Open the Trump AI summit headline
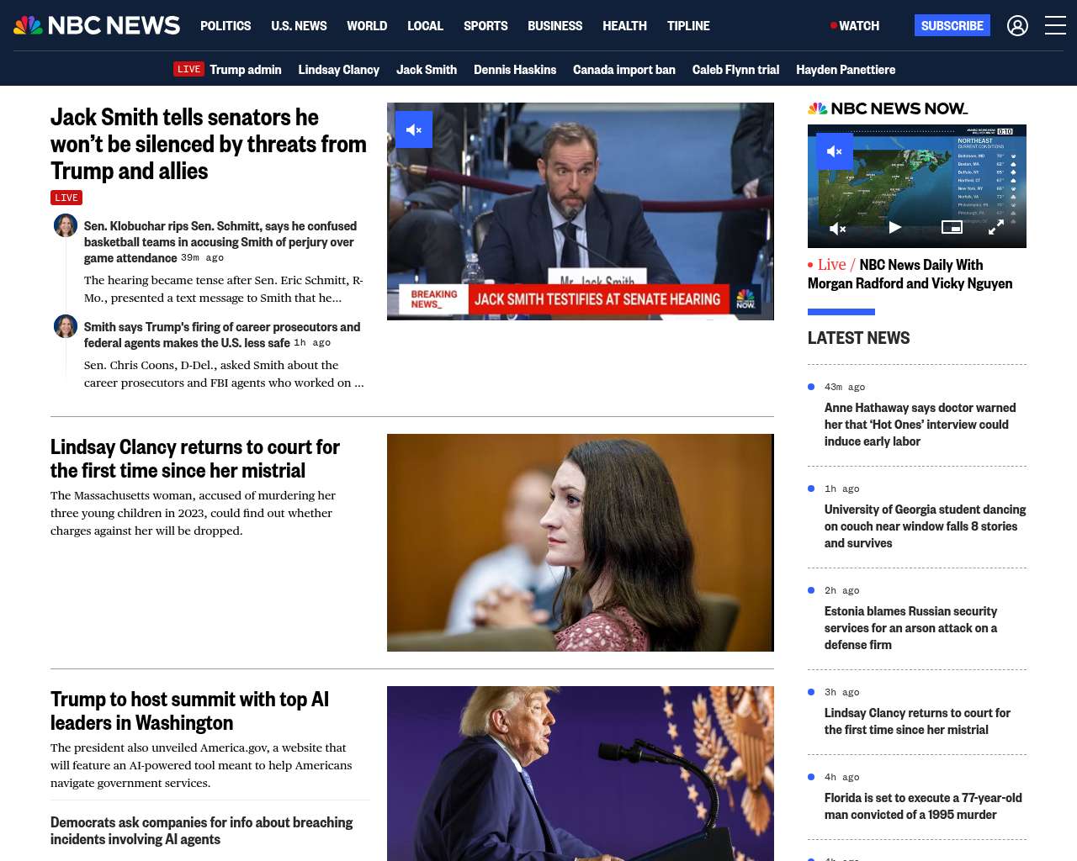Screen dimensions: 1077x861 tap(189, 711)
